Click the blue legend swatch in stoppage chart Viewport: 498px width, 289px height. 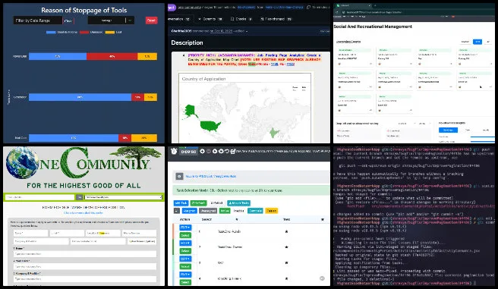(51, 32)
